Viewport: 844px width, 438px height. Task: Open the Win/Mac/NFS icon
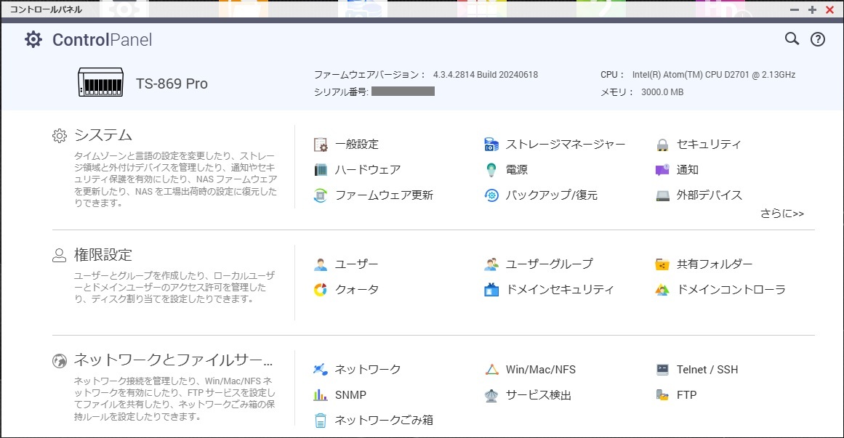click(x=491, y=369)
